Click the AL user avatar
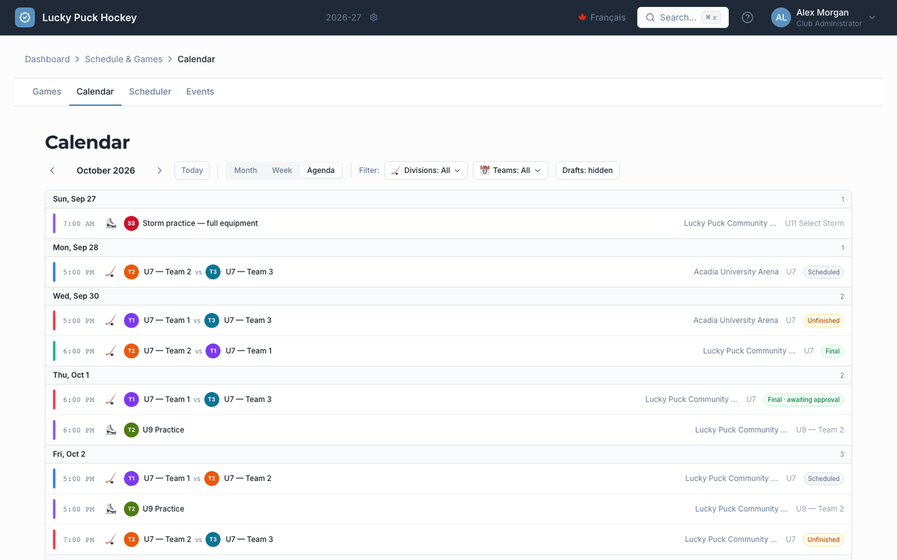Image resolution: width=897 pixels, height=560 pixels. pyautogui.click(x=781, y=17)
